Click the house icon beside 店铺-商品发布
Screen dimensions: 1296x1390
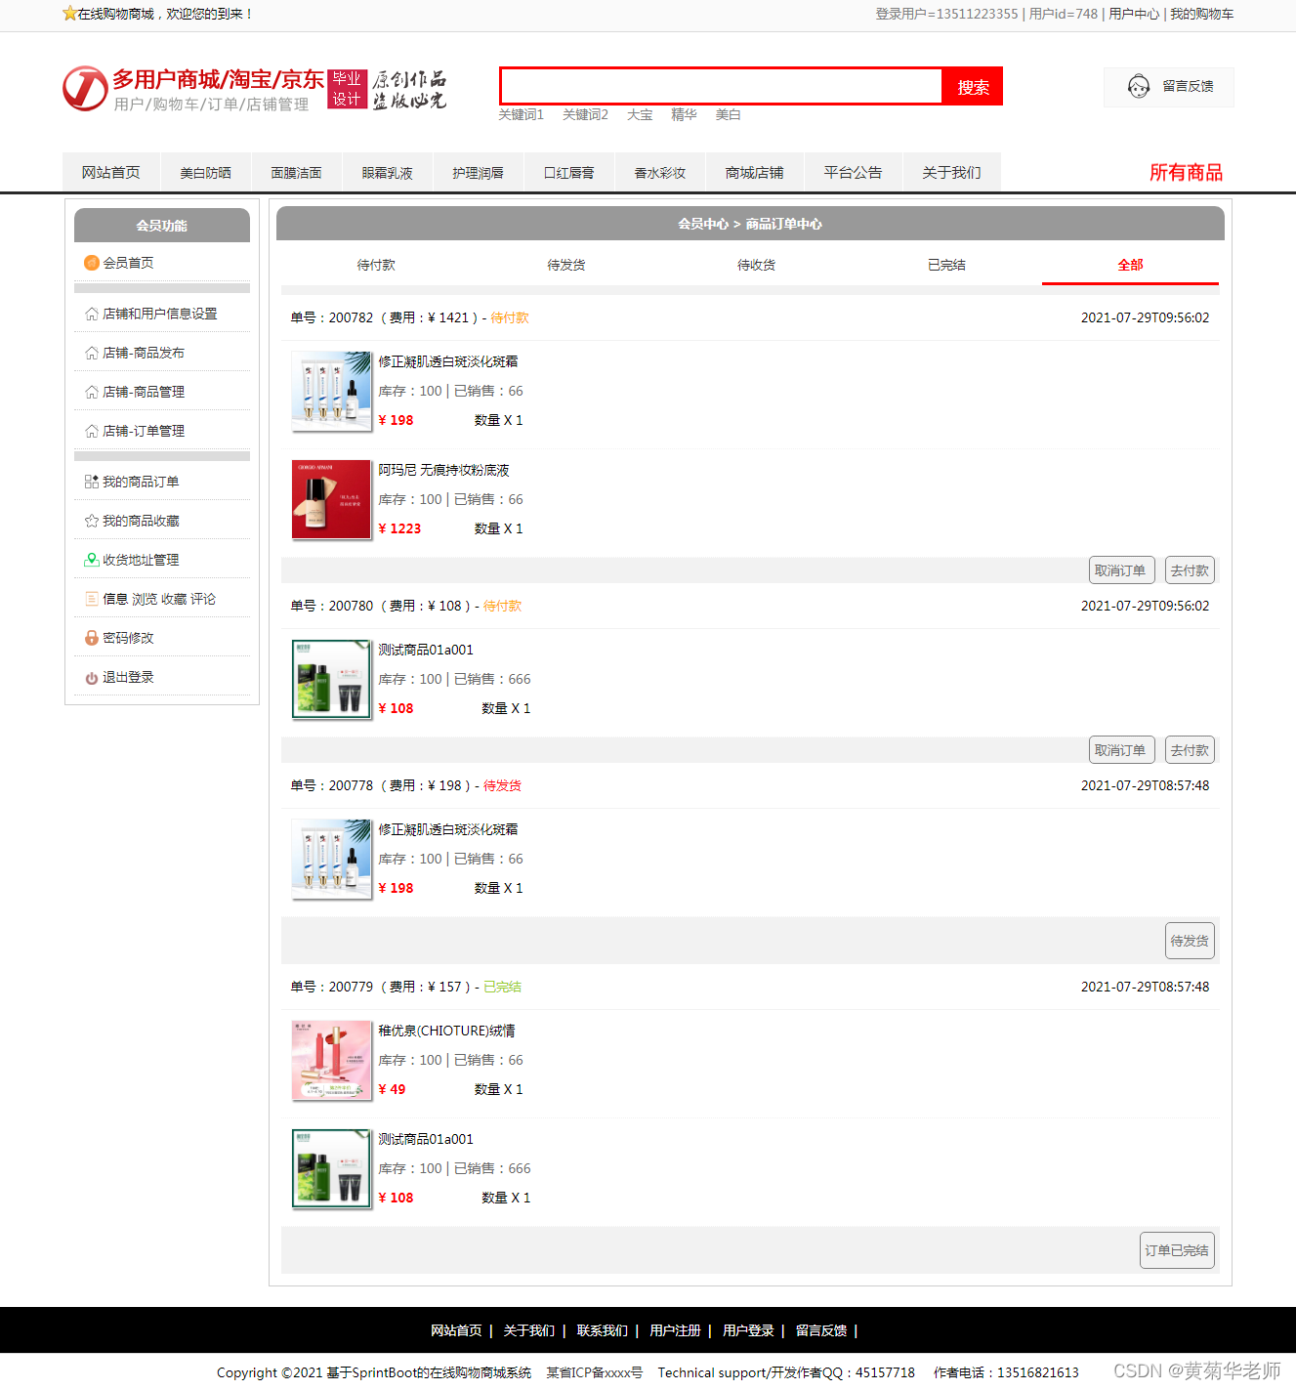[91, 353]
